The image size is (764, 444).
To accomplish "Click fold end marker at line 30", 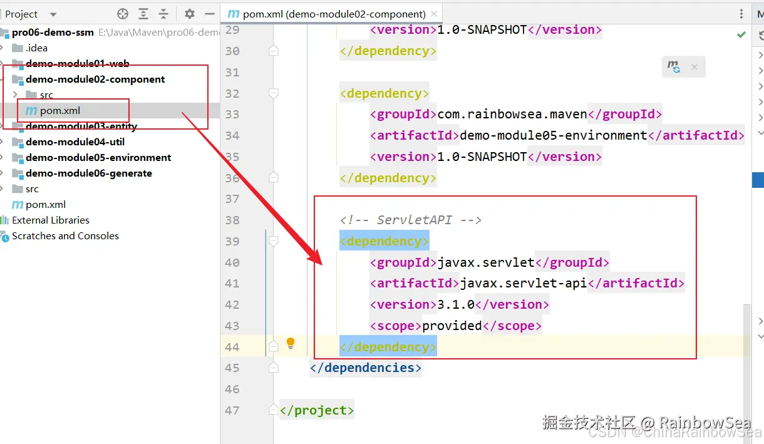I will [x=273, y=51].
